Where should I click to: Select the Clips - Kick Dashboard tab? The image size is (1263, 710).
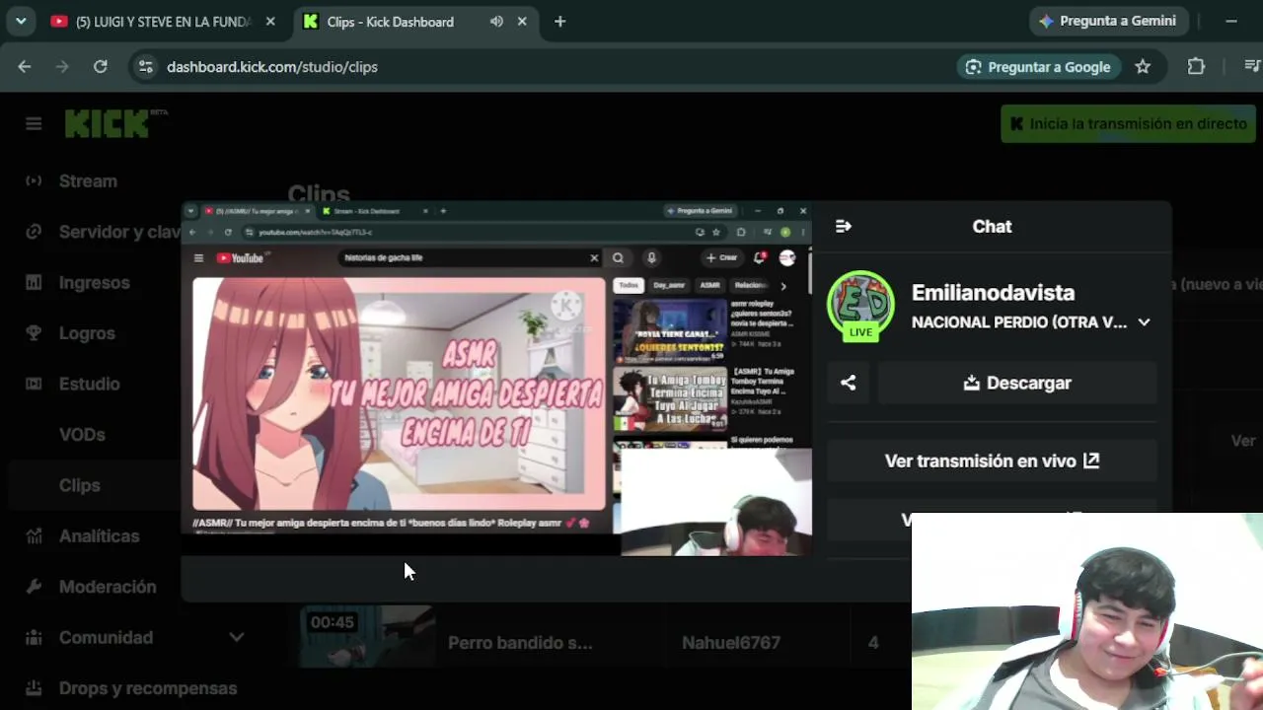click(x=390, y=22)
